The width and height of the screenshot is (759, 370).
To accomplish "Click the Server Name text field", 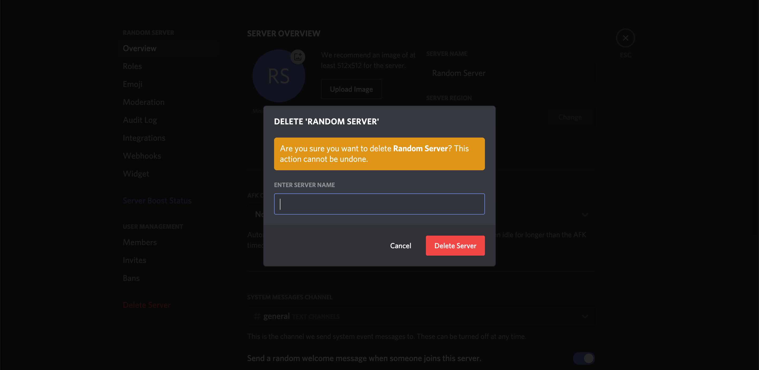I will pyautogui.click(x=510, y=73).
